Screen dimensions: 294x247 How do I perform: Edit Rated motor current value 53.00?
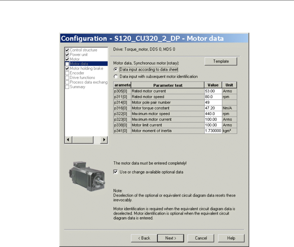pos(213,91)
